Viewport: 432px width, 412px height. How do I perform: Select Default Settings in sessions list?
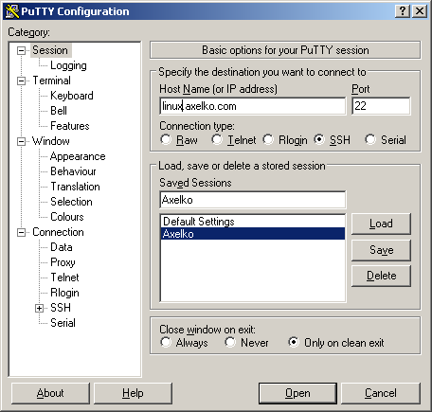253,222
